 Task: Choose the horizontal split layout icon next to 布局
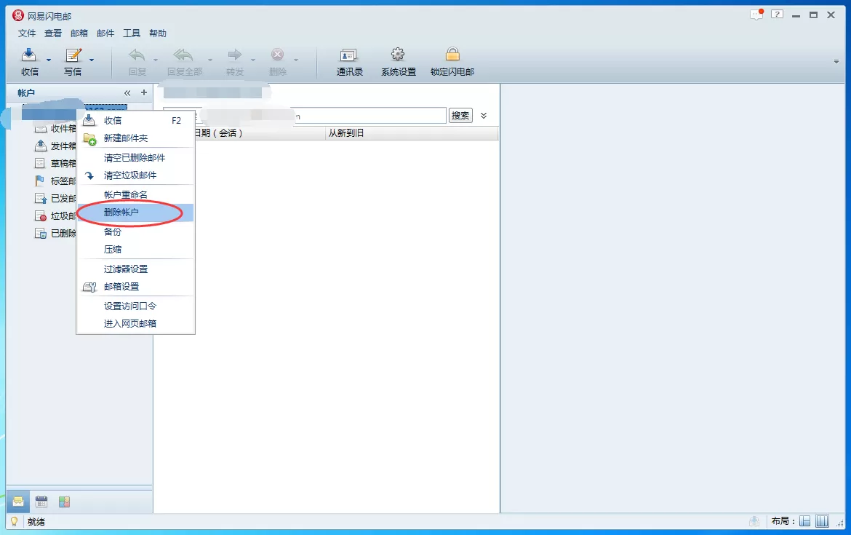pos(805,521)
